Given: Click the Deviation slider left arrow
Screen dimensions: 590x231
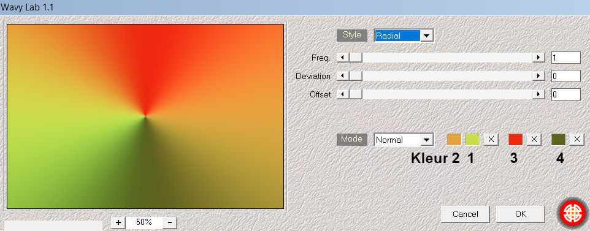Looking at the screenshot, I should click(342, 76).
